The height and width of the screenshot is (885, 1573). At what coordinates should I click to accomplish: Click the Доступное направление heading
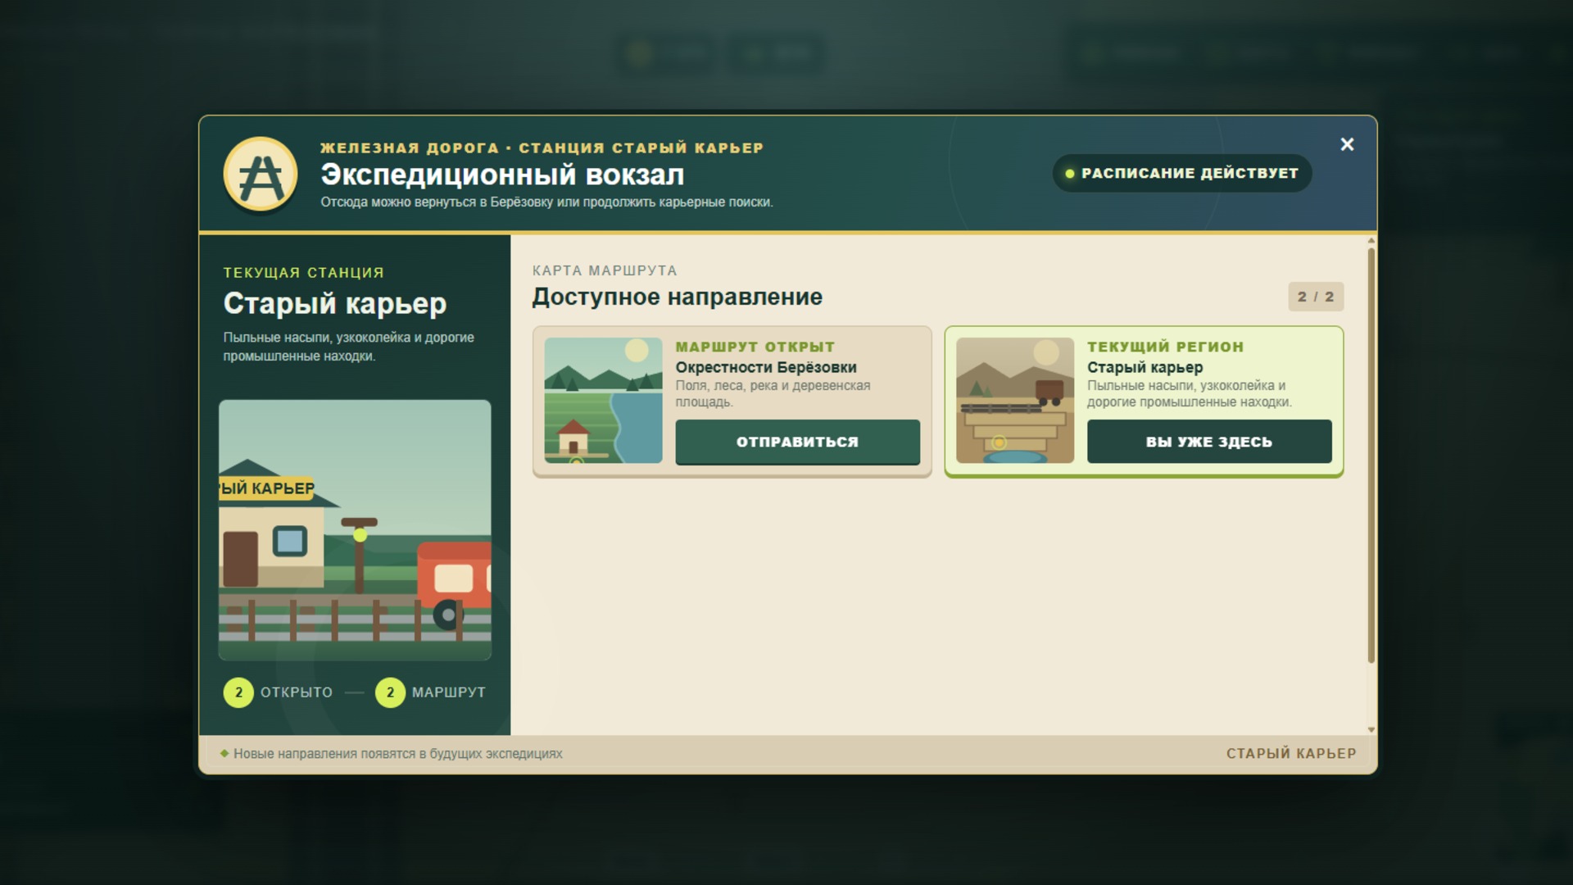click(677, 297)
